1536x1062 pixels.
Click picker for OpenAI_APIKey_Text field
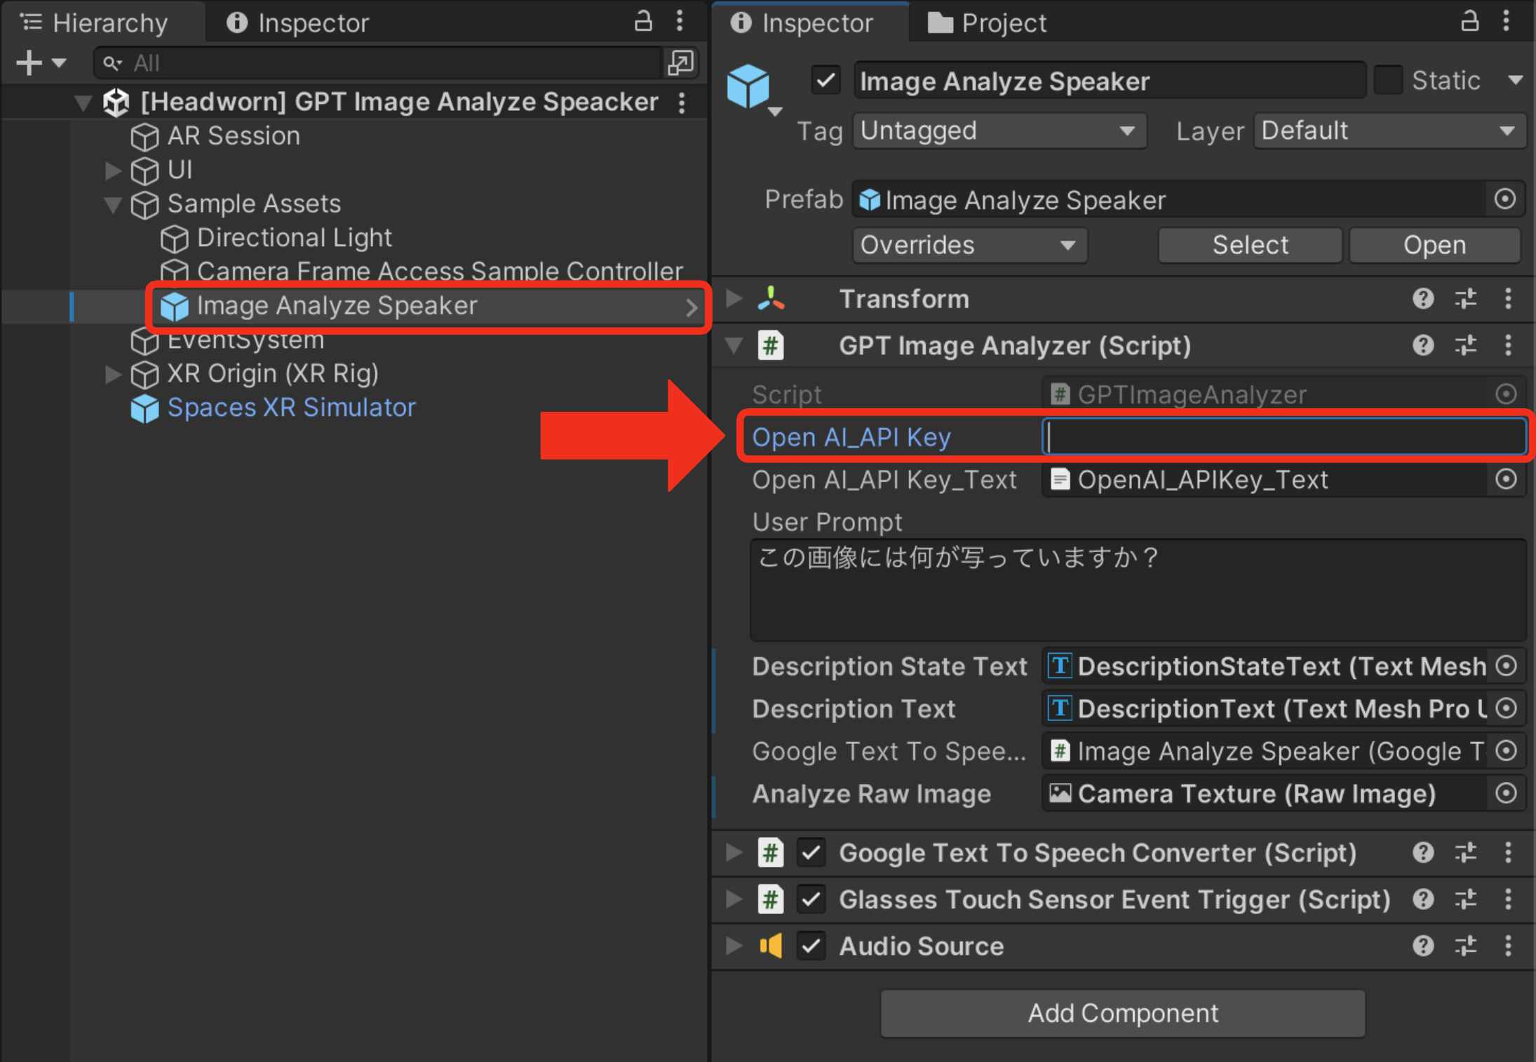click(1505, 480)
